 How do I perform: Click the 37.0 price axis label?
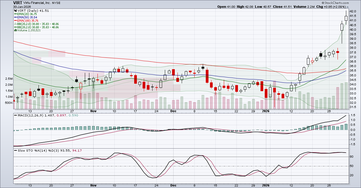point(353,57)
